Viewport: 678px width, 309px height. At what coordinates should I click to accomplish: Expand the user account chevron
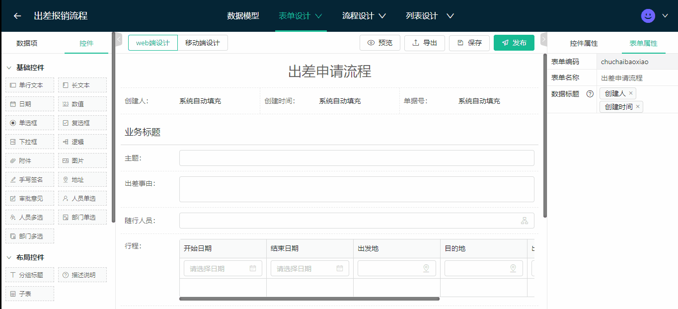tap(666, 16)
